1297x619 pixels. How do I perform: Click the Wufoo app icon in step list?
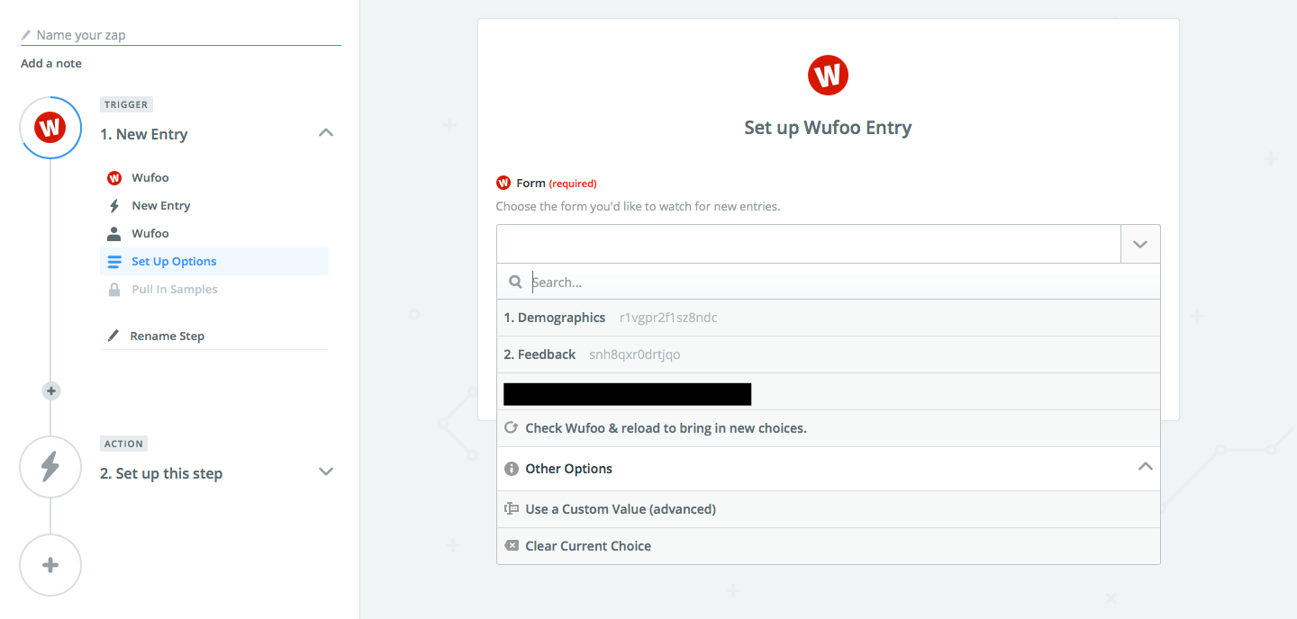(114, 178)
